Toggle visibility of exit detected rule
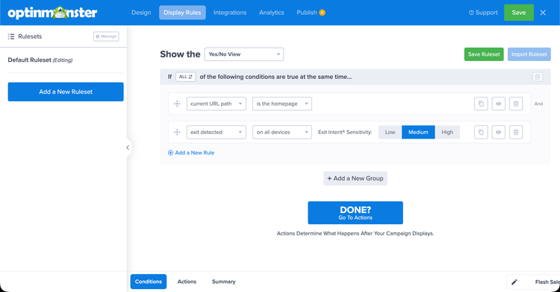The height and width of the screenshot is (292, 560). point(499,132)
